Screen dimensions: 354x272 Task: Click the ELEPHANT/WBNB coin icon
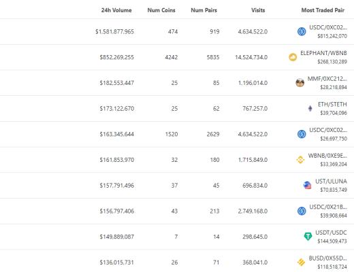tap(293, 57)
